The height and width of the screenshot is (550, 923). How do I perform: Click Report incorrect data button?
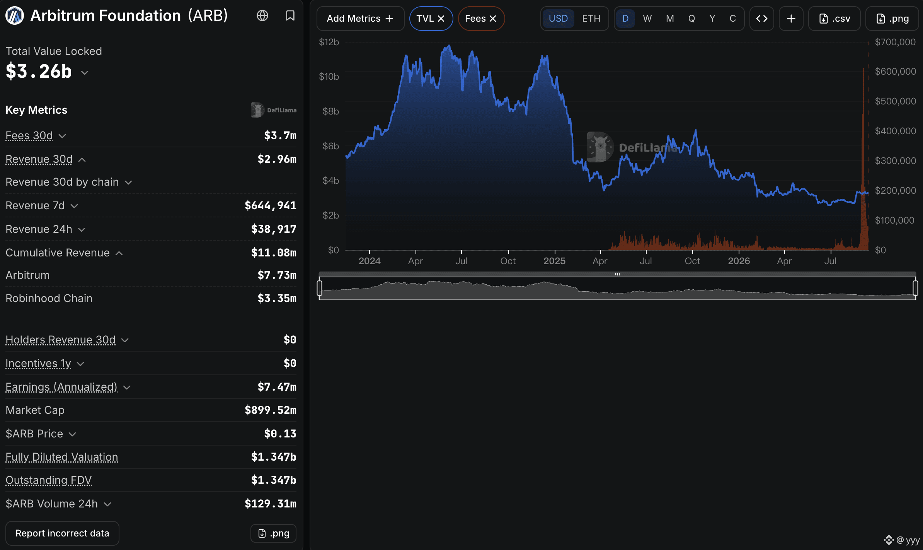(62, 533)
